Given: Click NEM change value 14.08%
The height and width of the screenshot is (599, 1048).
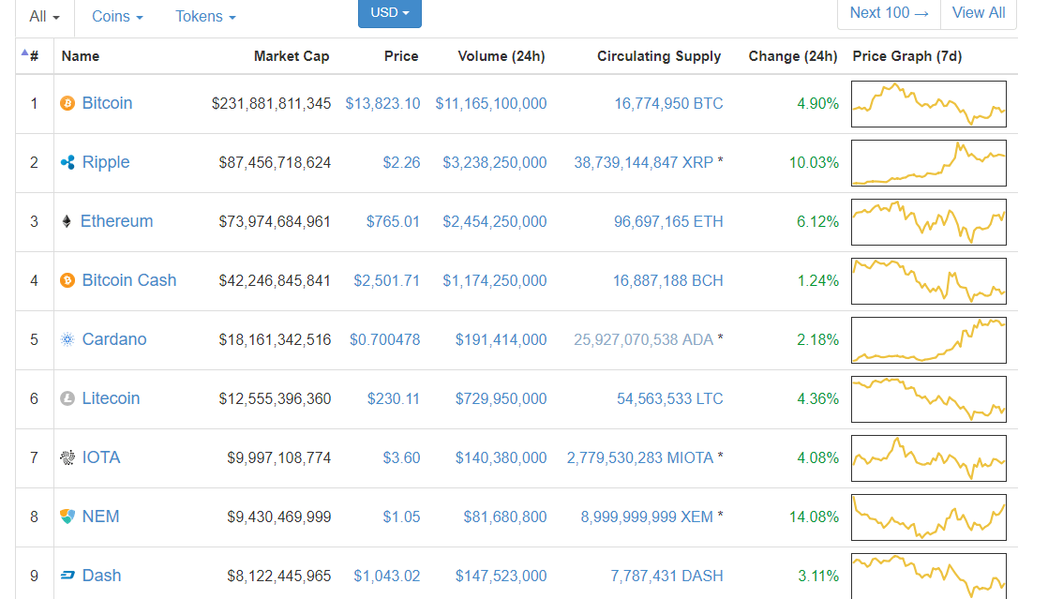Looking at the screenshot, I should tap(814, 517).
